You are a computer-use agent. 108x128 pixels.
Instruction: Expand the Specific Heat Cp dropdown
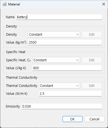point(56,60)
